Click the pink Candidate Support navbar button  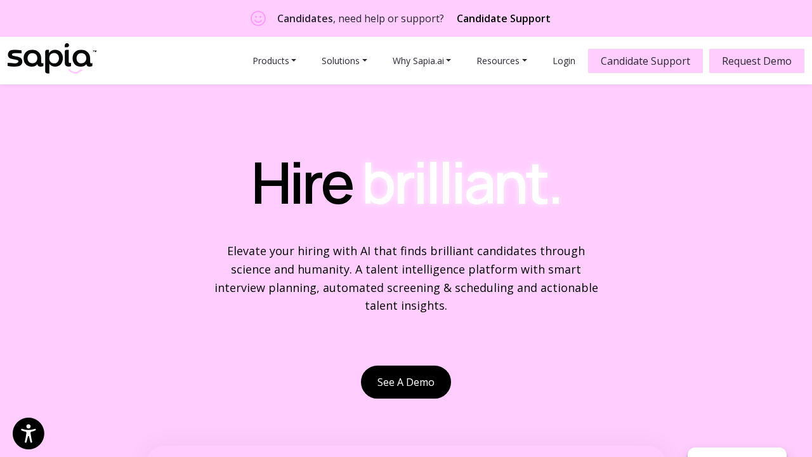(x=645, y=61)
